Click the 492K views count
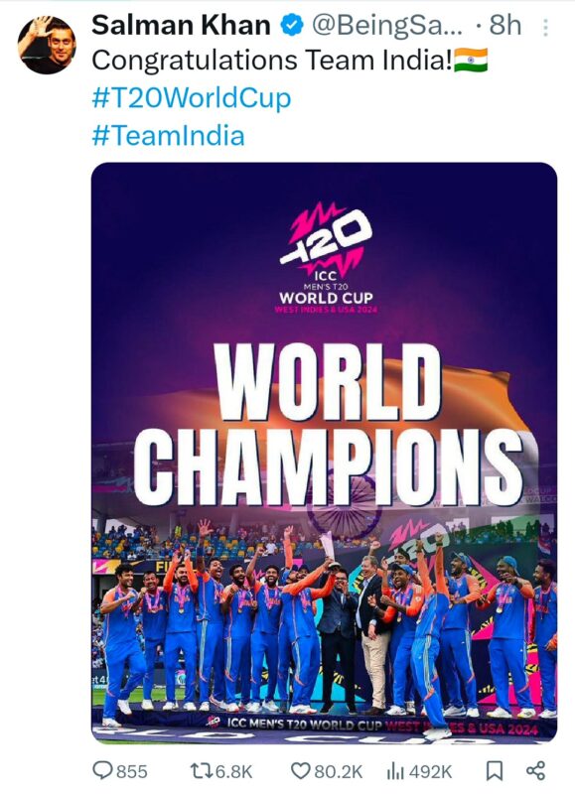The height and width of the screenshot is (794, 575). coord(430,772)
